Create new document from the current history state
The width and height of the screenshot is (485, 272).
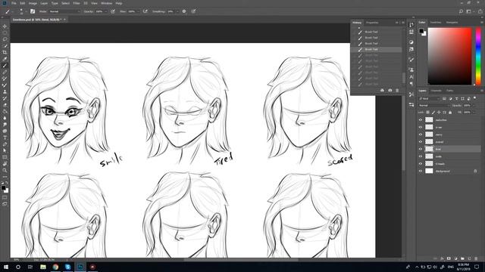(x=382, y=91)
